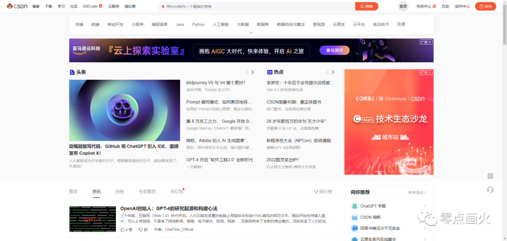Open the GitHub Copilot X headline thumbnail
The height and width of the screenshot is (241, 507).
[x=124, y=110]
